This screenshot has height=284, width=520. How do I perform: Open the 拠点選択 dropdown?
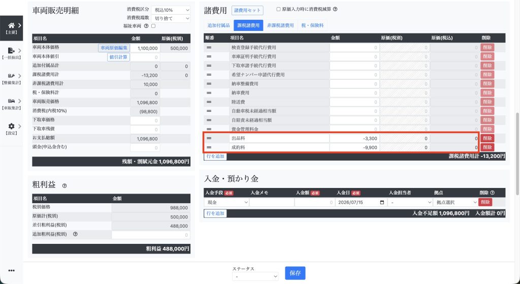tap(456, 202)
